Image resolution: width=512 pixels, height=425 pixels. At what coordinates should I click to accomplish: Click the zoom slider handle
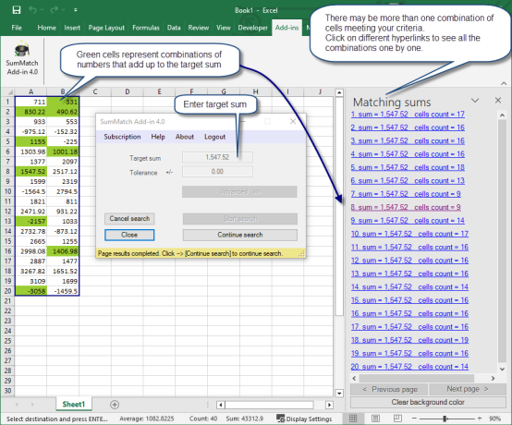[x=445, y=419]
